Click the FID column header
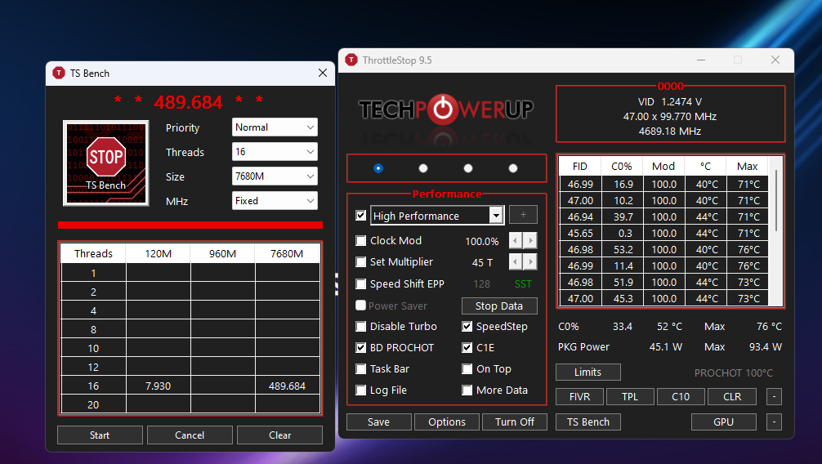The image size is (822, 464). tap(580, 166)
